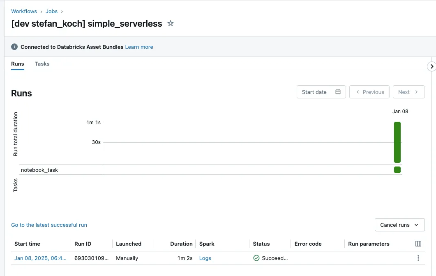Click the Learn more link

tap(139, 47)
